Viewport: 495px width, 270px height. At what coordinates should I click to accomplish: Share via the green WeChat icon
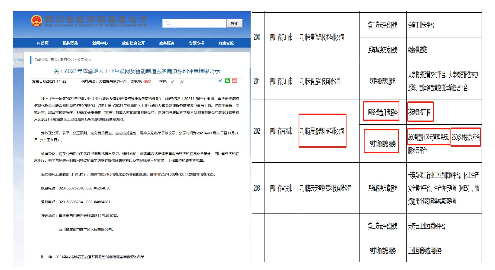[x=227, y=81]
